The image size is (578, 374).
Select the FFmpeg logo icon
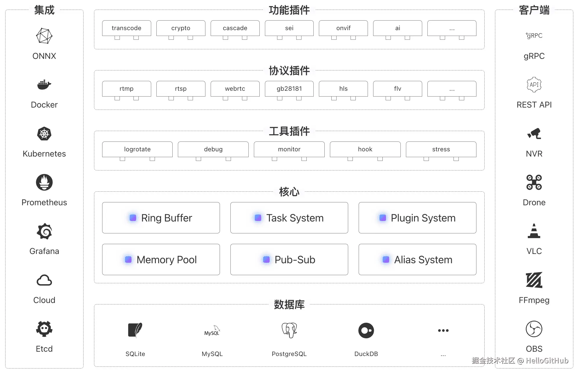(534, 280)
